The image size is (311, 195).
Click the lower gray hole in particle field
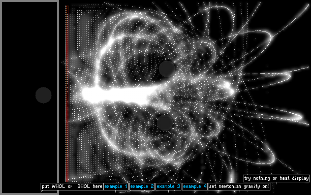tap(165, 122)
